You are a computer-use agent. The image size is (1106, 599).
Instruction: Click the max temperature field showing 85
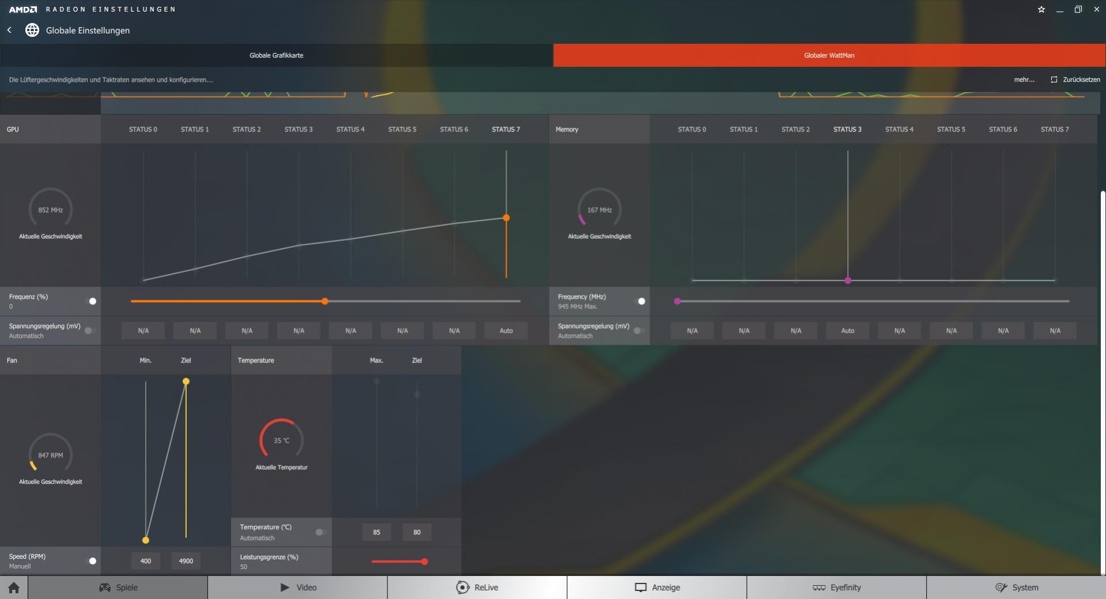click(376, 532)
